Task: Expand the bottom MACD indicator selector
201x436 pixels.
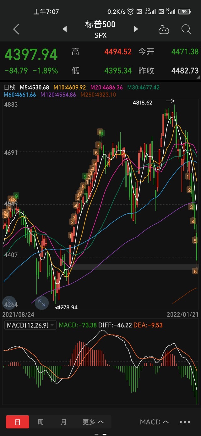Action: (x=154, y=422)
